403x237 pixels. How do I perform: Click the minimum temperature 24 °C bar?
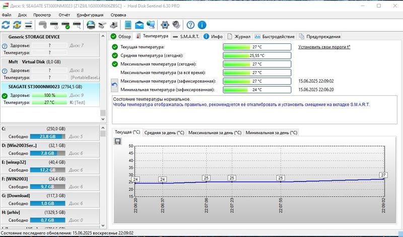coord(257,90)
